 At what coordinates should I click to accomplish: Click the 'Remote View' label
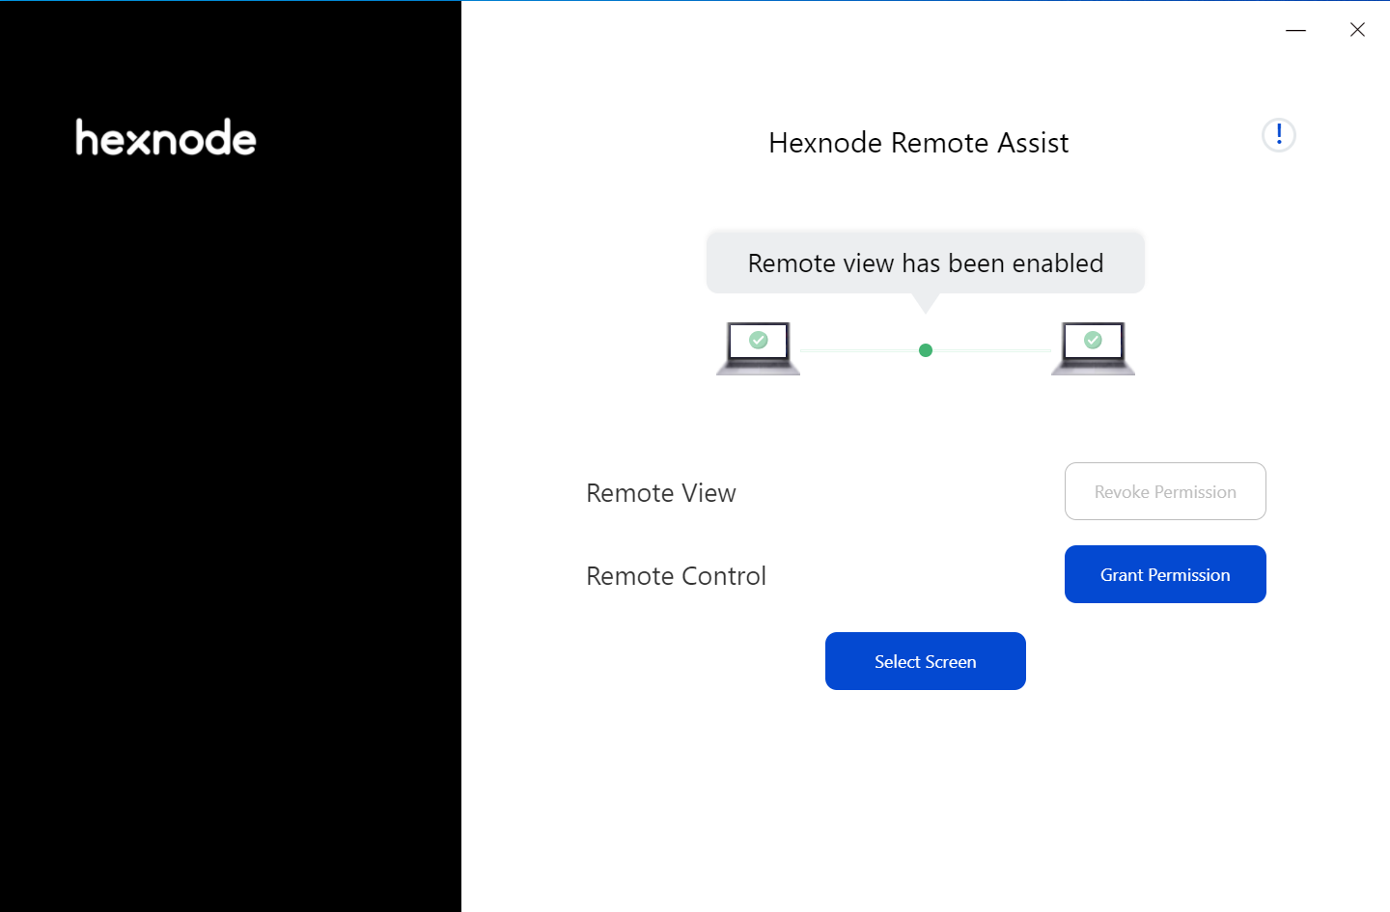(x=661, y=493)
